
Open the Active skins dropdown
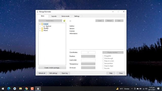(50, 21)
